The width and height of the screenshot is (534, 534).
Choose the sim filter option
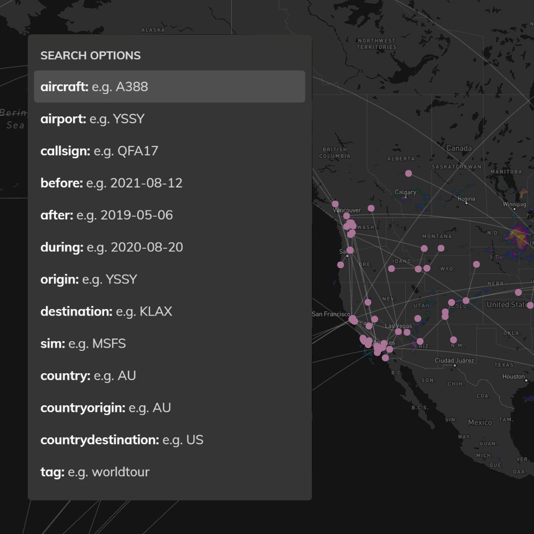click(x=169, y=343)
